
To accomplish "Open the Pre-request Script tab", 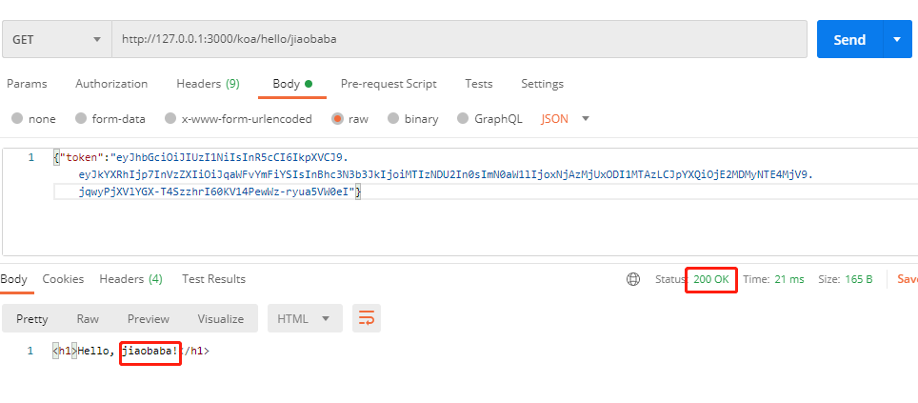I will click(389, 84).
